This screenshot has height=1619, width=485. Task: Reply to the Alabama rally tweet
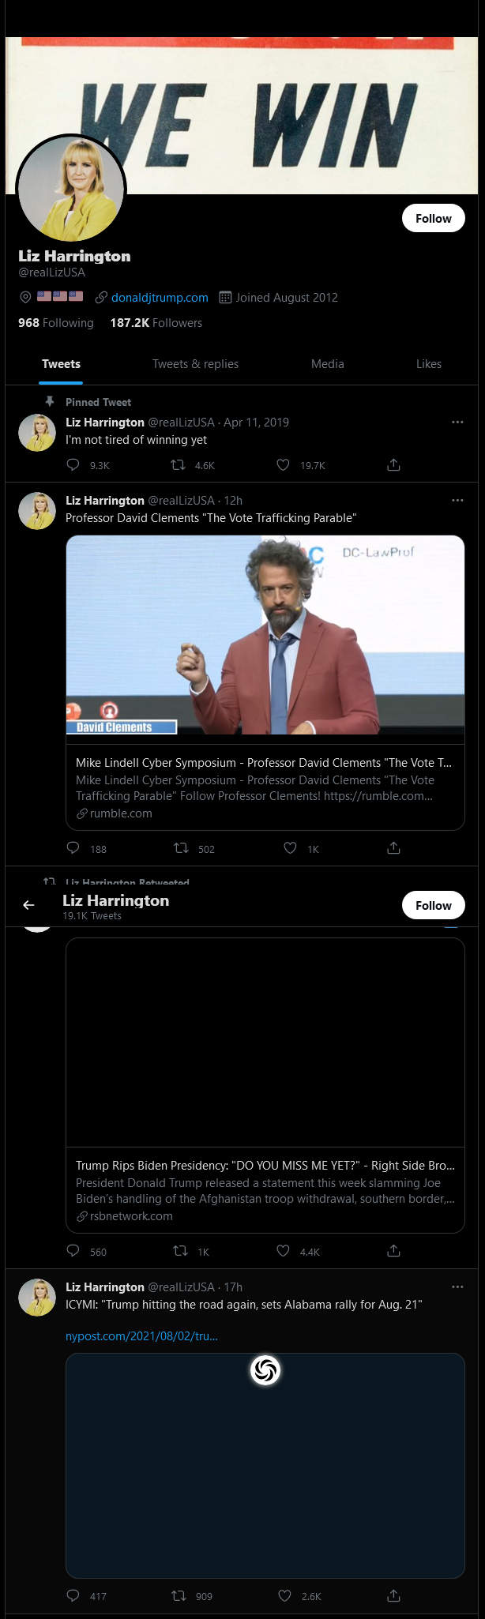point(73,1595)
